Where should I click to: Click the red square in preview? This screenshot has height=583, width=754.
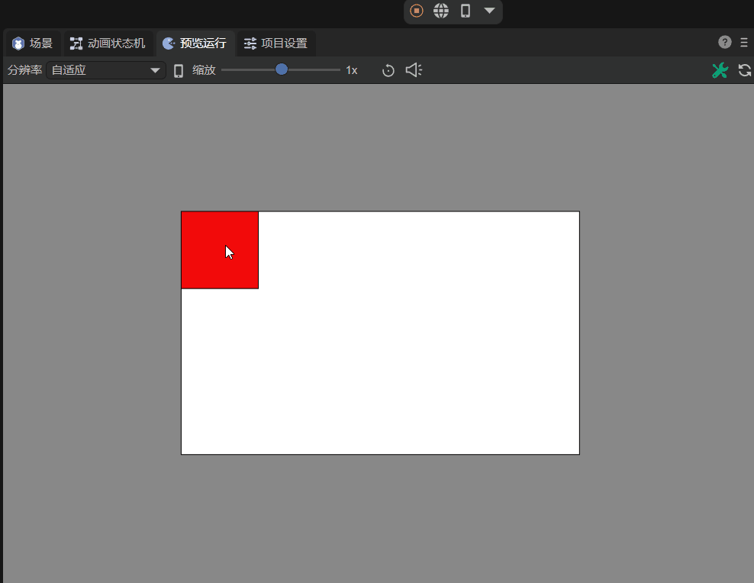(x=220, y=250)
